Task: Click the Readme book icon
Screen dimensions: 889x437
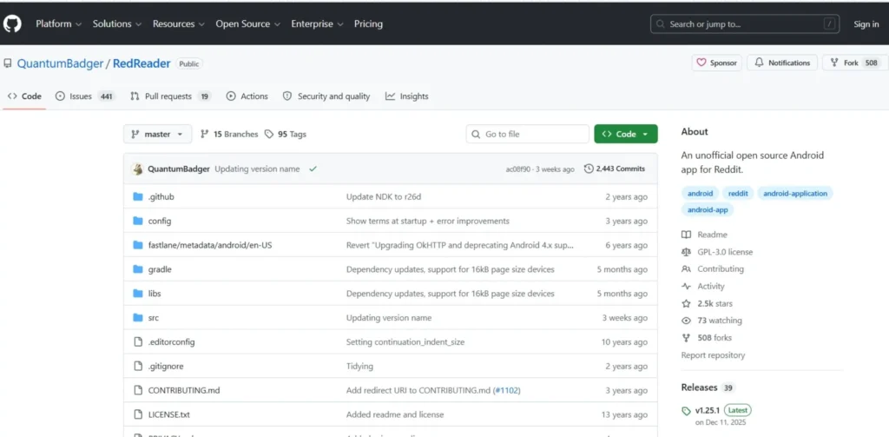Action: coord(687,235)
